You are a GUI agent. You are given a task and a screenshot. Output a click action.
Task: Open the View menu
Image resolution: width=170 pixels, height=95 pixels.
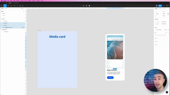click(14, 1)
